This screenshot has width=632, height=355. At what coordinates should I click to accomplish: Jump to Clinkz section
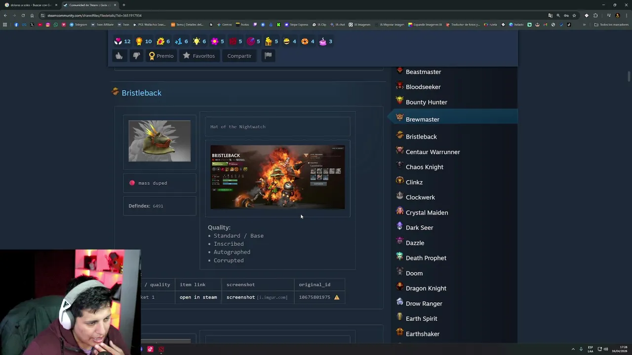click(414, 182)
